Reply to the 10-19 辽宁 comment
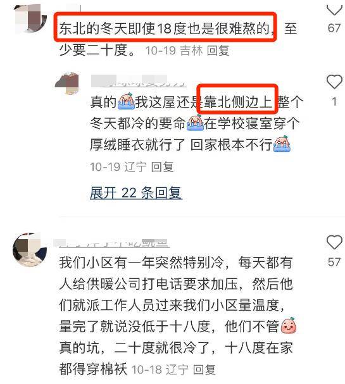This screenshot has width=345, height=384. (162, 167)
